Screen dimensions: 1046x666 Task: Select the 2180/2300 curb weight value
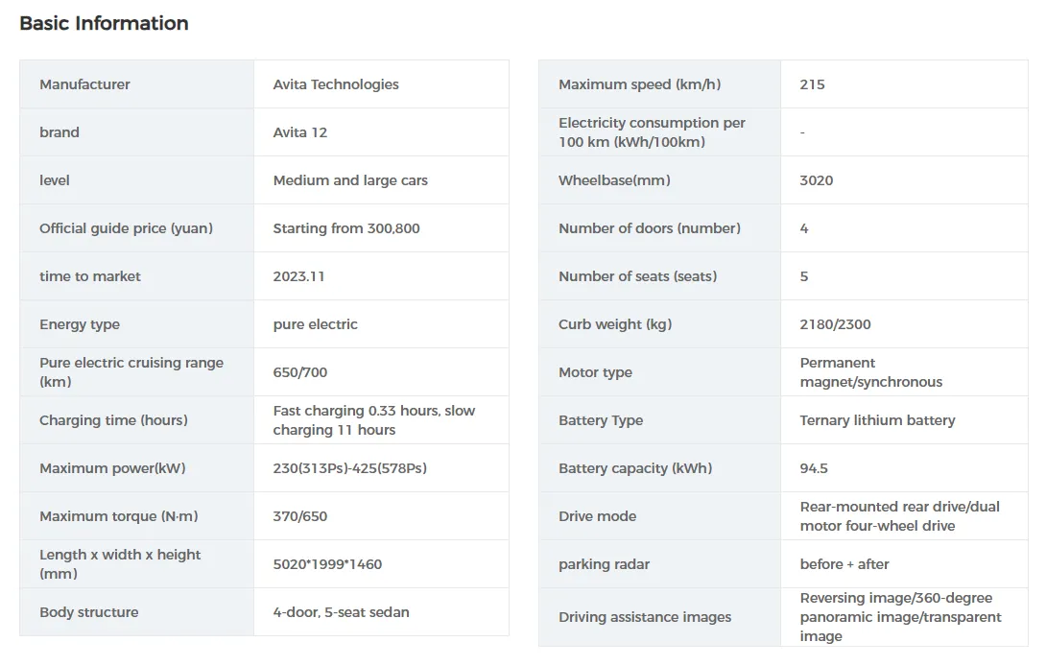[835, 324]
